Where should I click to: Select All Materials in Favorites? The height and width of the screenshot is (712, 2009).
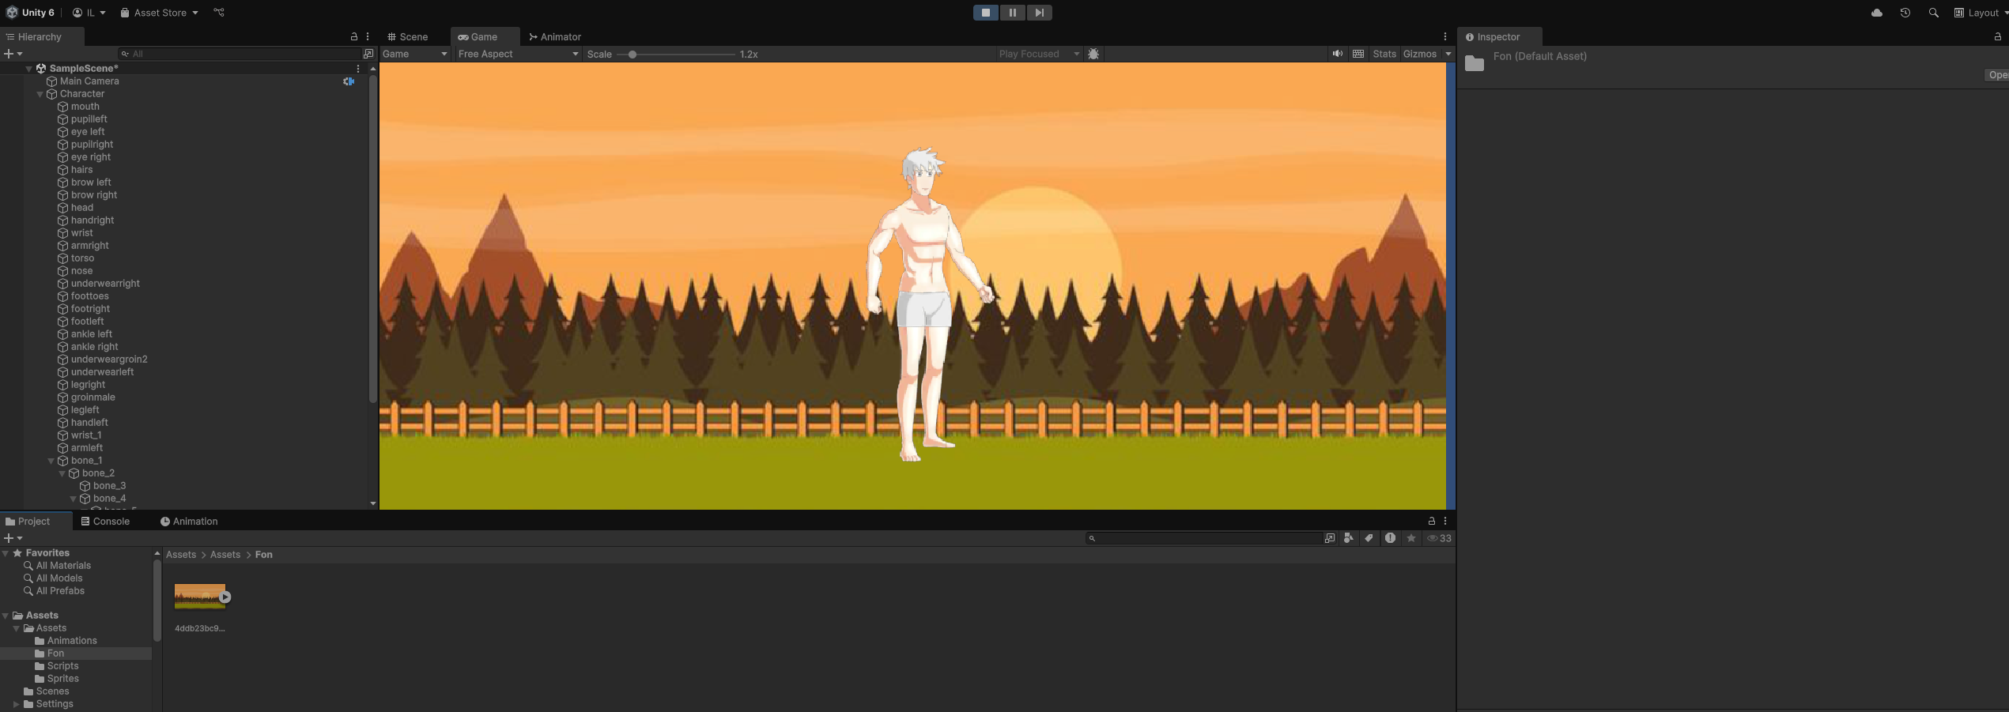click(x=63, y=566)
